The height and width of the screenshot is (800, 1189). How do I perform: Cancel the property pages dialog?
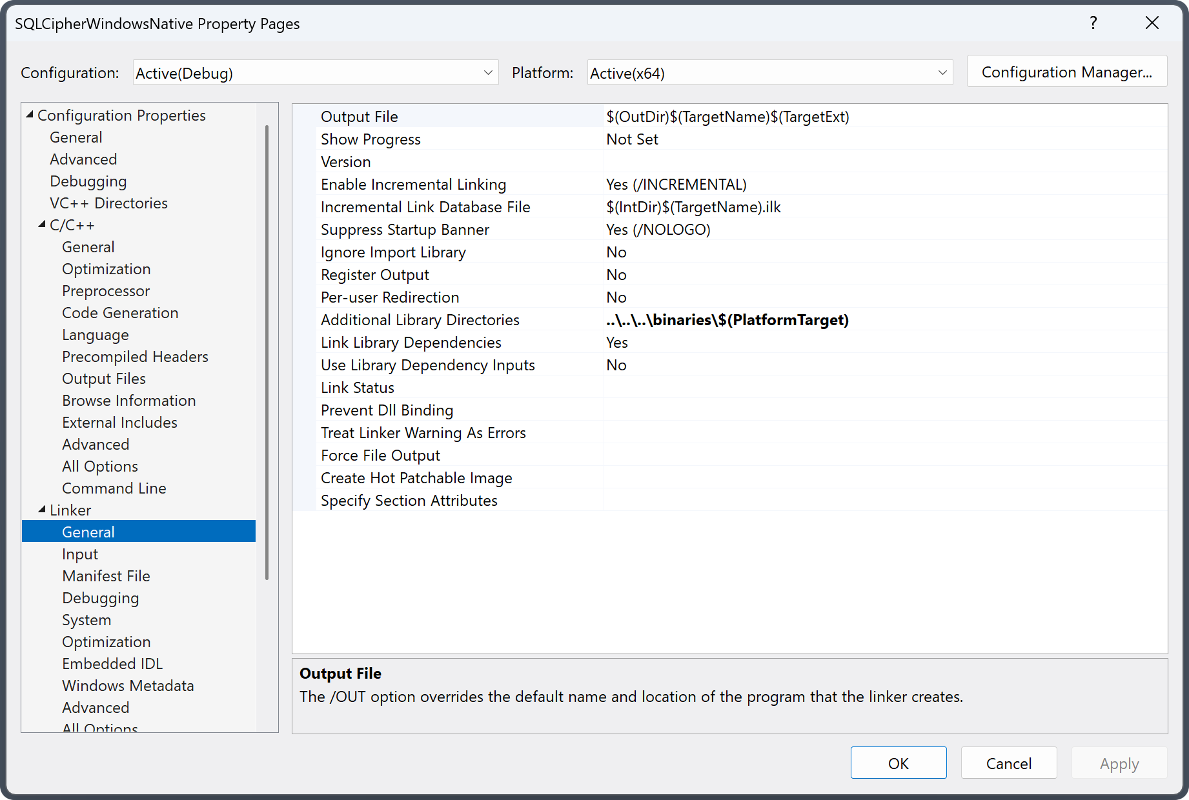tap(1008, 763)
